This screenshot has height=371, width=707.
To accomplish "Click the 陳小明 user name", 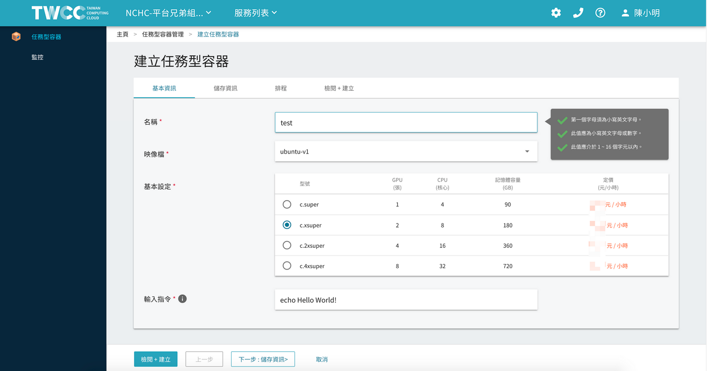I will tap(647, 13).
